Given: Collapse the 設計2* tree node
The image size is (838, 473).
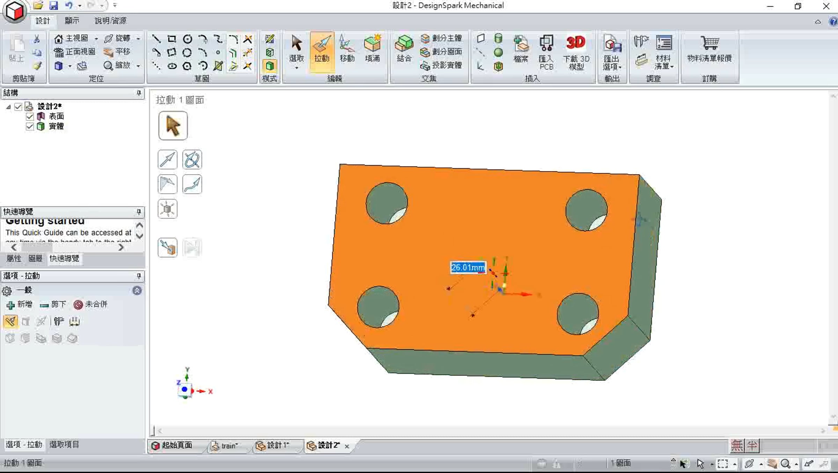Looking at the screenshot, I should point(8,107).
